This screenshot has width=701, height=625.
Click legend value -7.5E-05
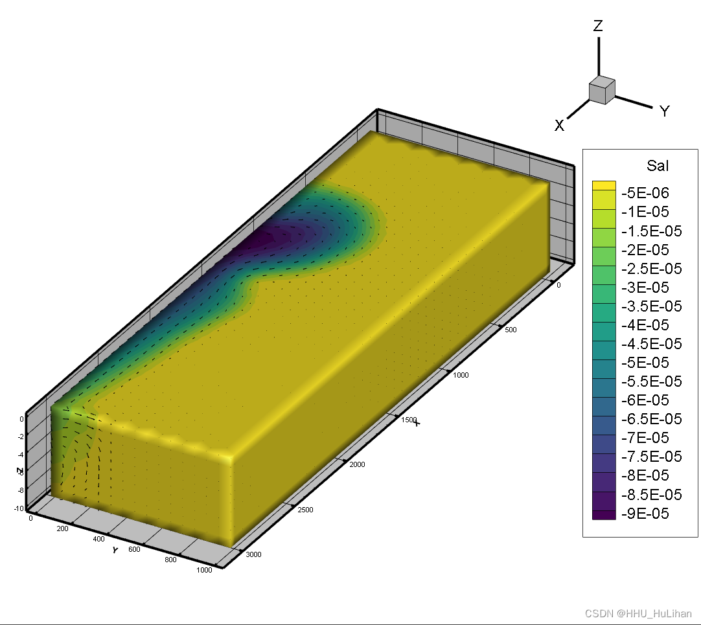(x=651, y=457)
